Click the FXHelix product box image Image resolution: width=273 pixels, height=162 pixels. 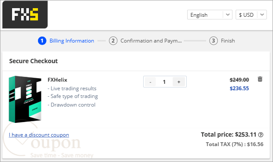[25, 99]
